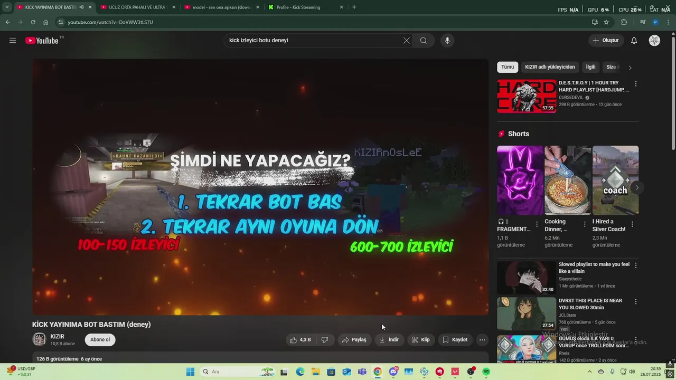The image size is (676, 380).
Task: Select the Tümü filter chip
Action: (508, 67)
